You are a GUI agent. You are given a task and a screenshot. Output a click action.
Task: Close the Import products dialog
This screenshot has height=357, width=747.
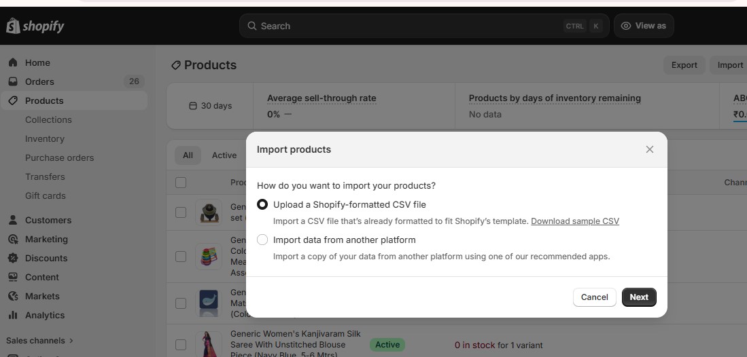tap(650, 149)
